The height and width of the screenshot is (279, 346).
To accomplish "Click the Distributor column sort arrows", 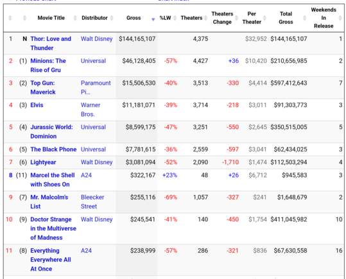I will coord(112,18).
